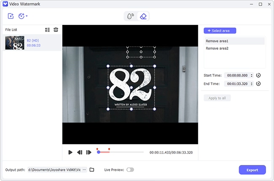Viewport: 274px width, 181px height.
Task: Click the output path field
Action: (x=54, y=170)
